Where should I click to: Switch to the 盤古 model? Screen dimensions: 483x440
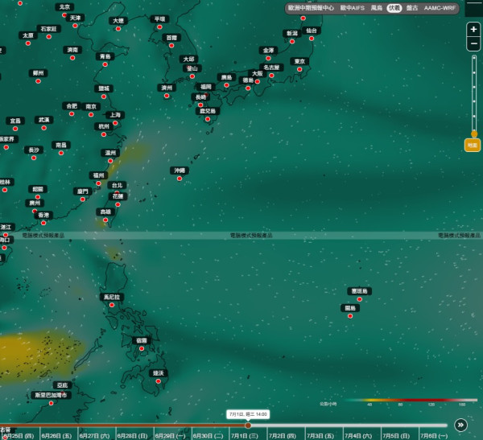[x=412, y=8]
